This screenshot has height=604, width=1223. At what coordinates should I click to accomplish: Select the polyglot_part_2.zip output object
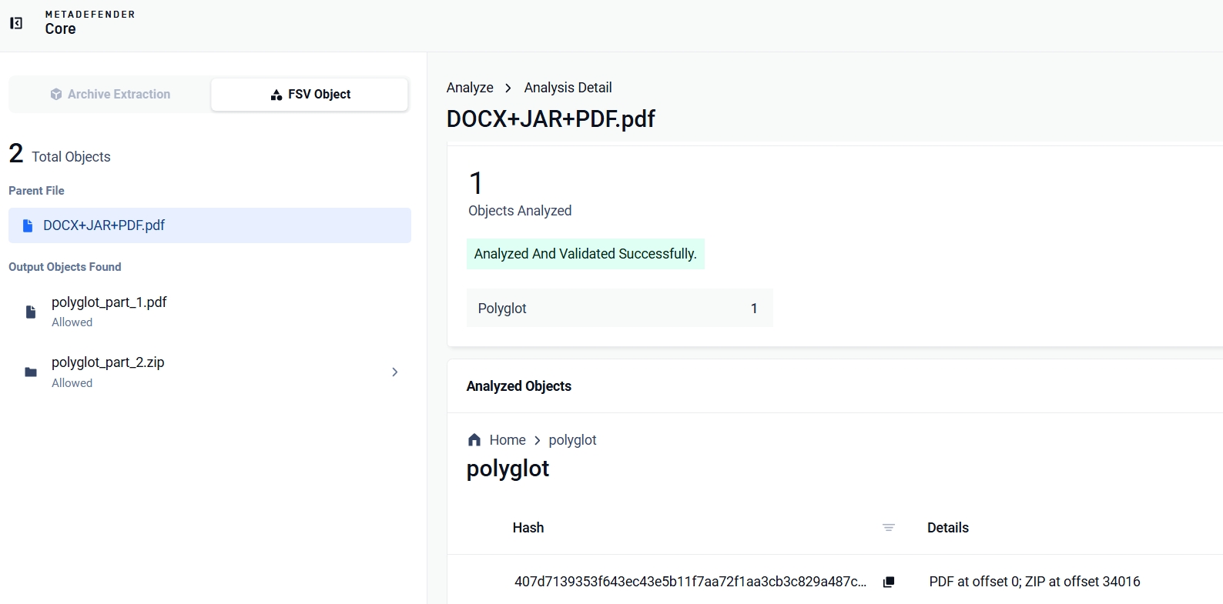(209, 372)
